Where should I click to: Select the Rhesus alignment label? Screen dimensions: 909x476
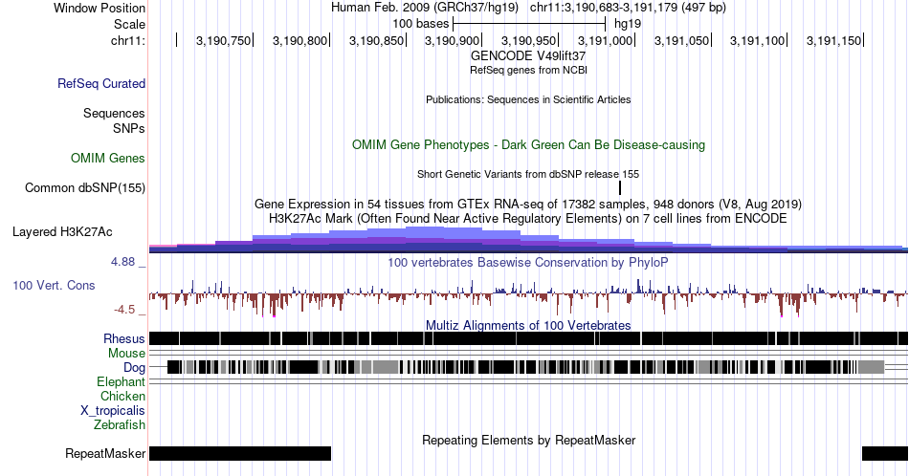point(124,338)
